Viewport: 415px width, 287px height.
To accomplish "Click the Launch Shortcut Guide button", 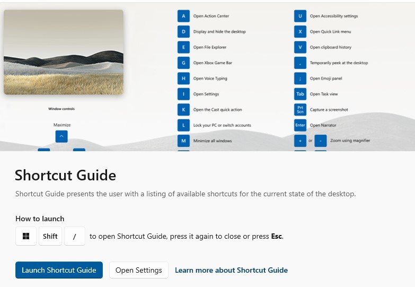I will coord(59,270).
